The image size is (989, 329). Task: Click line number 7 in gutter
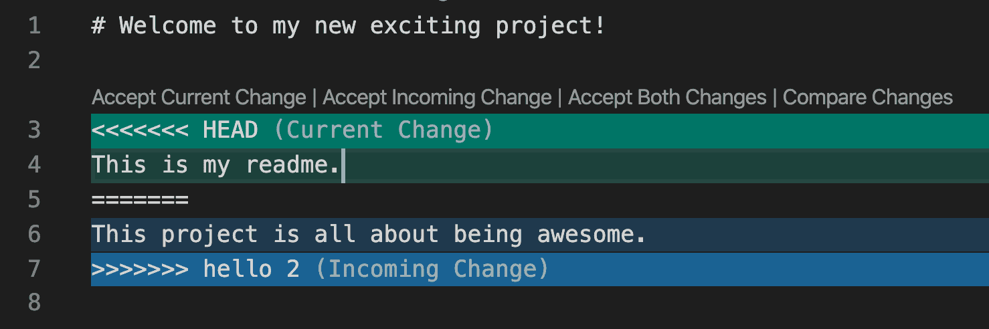pos(34,269)
